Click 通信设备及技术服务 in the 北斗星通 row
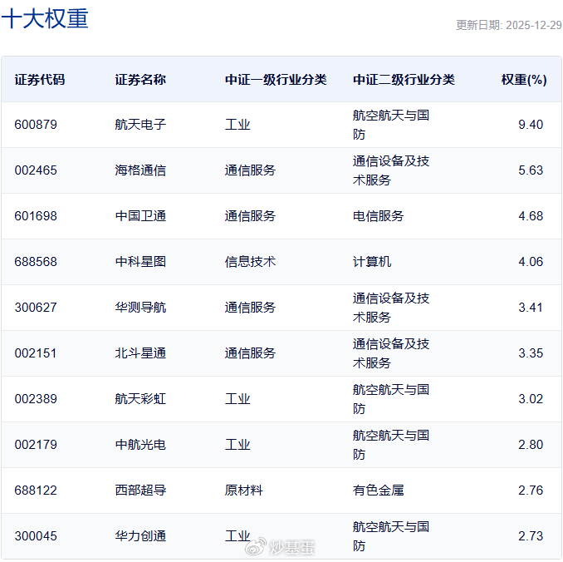Viewport: 563px width, 562px height. coord(391,353)
